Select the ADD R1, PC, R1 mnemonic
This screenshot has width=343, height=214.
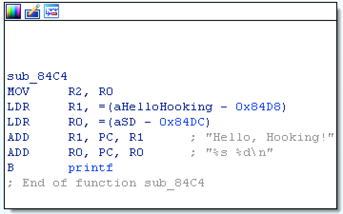click(19, 137)
